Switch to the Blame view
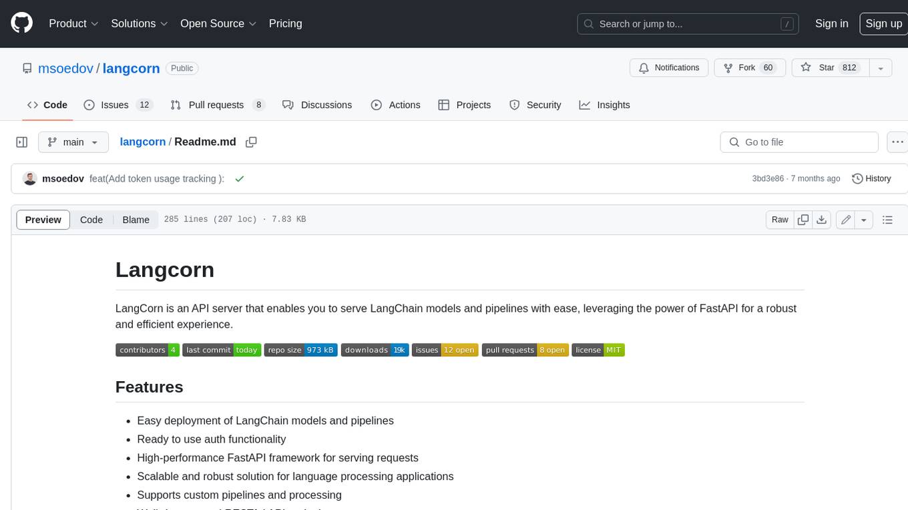 [x=136, y=220]
